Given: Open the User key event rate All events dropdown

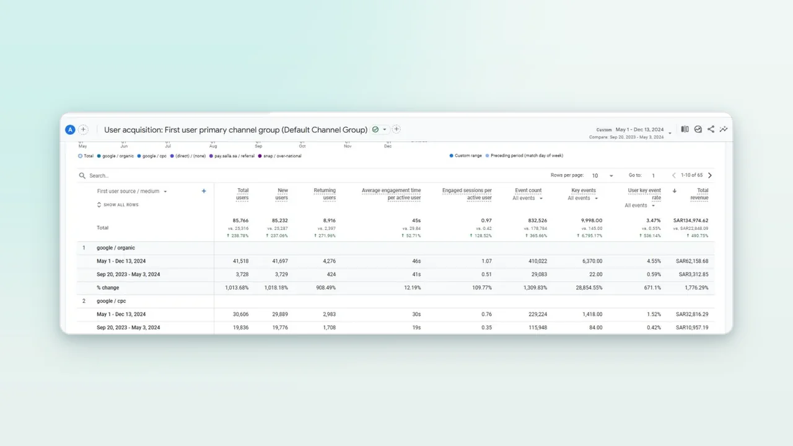Looking at the screenshot, I should point(640,206).
